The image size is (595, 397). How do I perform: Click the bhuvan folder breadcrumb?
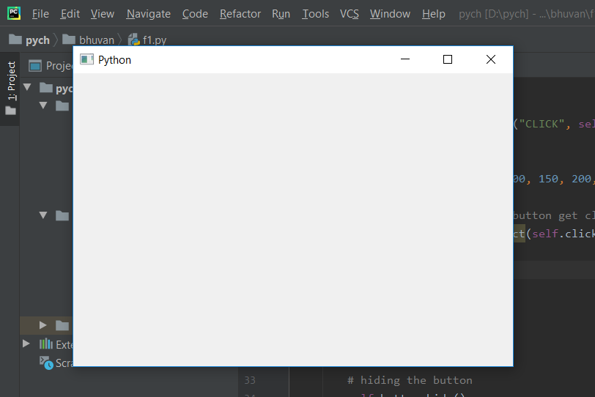pyautogui.click(x=88, y=40)
